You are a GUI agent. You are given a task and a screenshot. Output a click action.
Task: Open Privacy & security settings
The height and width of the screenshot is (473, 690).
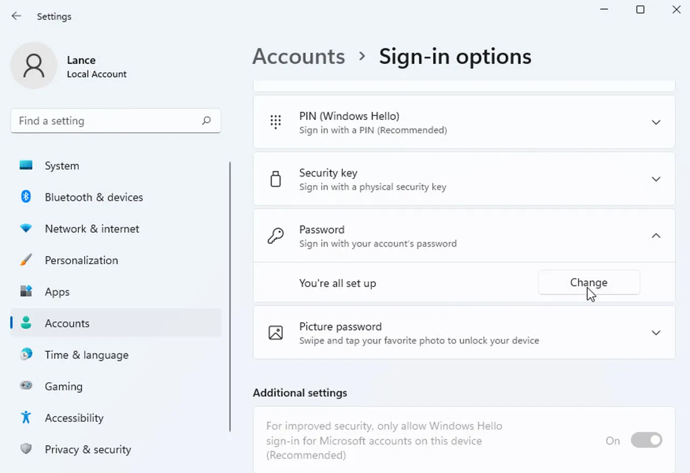pyautogui.click(x=115, y=449)
